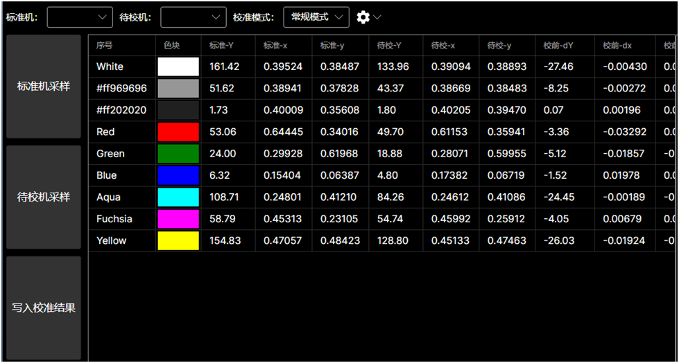
Task: Select the Yellow color swatch
Action: 178,241
